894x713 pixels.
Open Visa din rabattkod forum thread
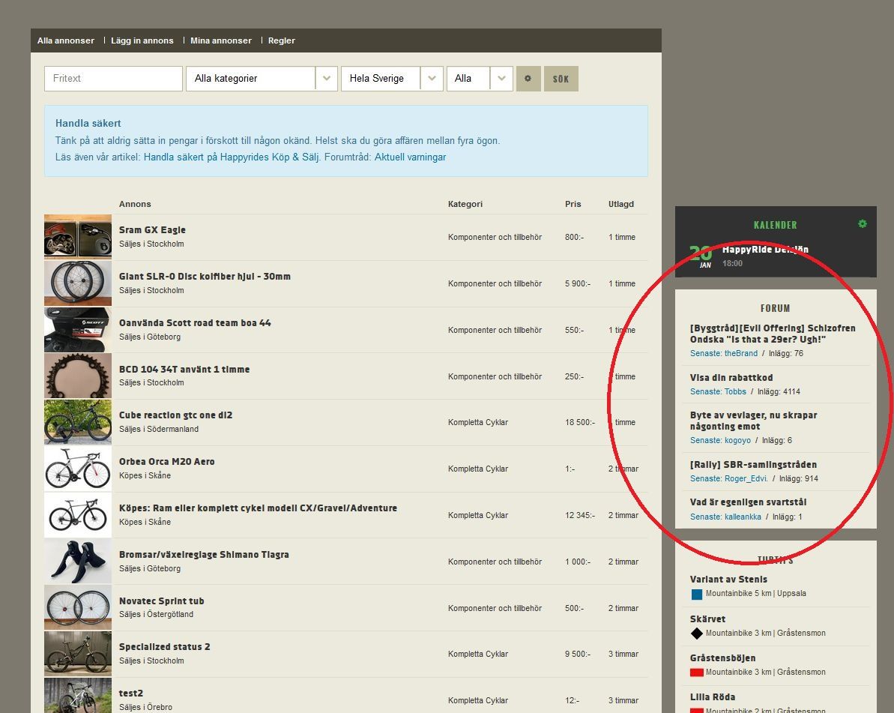(731, 378)
